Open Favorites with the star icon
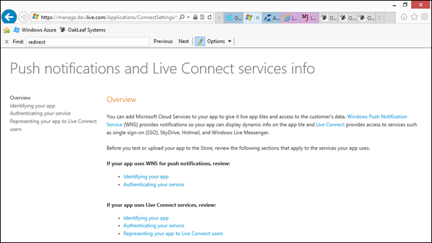The height and width of the screenshot is (243, 432). click(414, 17)
